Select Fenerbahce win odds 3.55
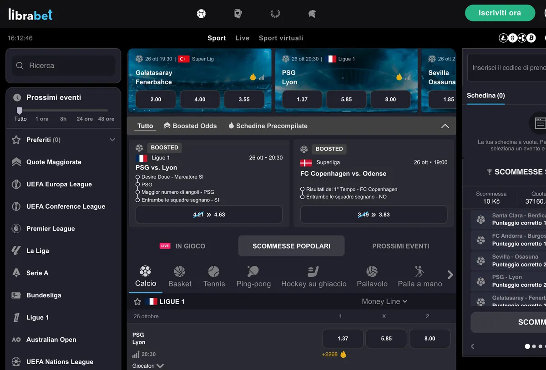This screenshot has width=546, height=370. coord(244,99)
